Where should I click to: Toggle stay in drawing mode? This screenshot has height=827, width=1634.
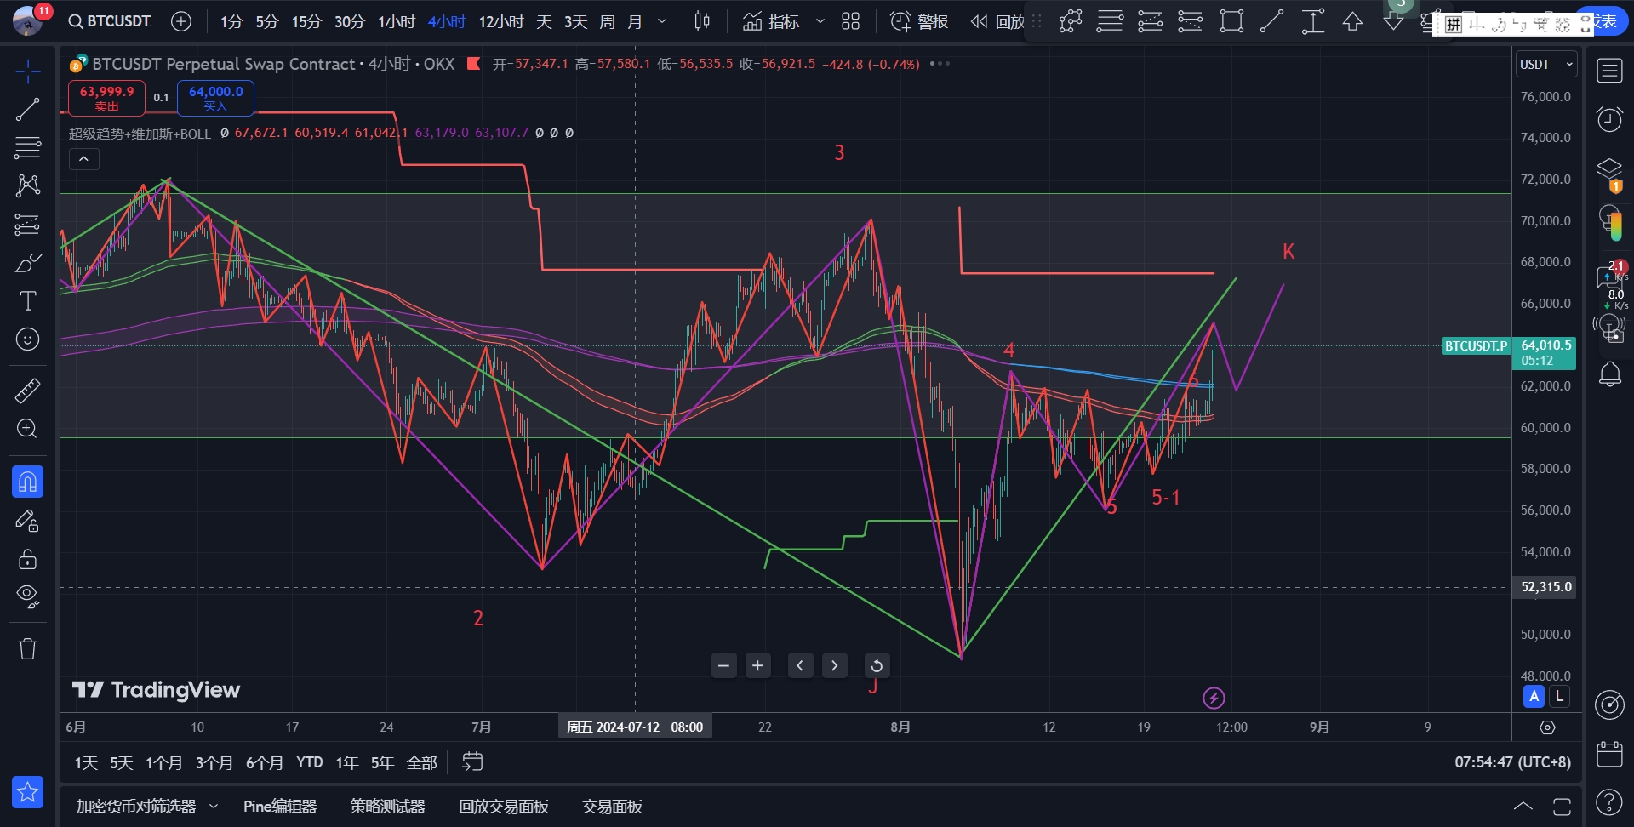(27, 521)
